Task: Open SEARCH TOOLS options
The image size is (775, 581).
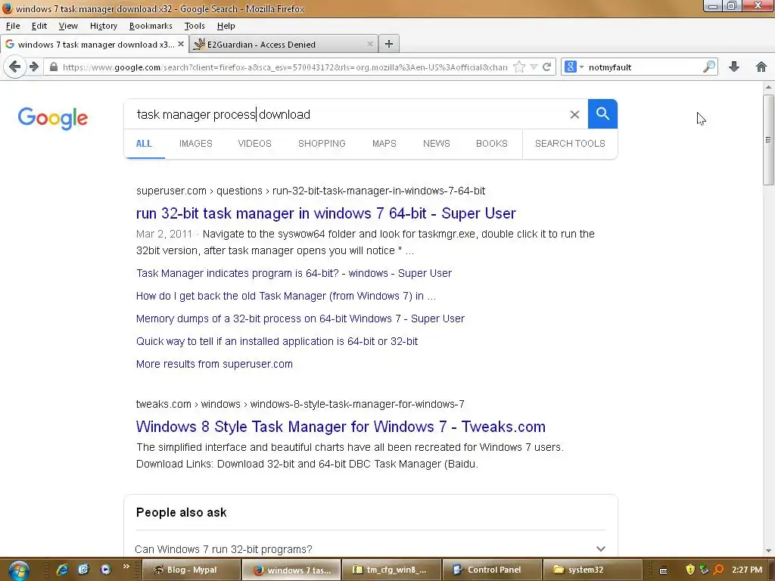Action: pos(570,143)
